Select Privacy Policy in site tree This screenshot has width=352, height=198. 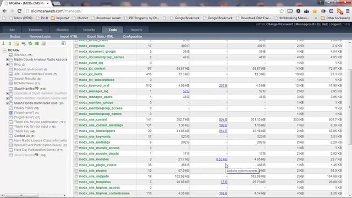click(23, 108)
